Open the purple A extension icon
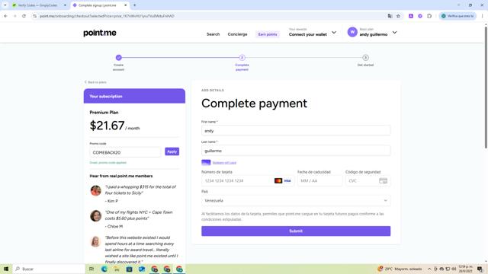Screen dimensions: 488x274 click(411, 16)
